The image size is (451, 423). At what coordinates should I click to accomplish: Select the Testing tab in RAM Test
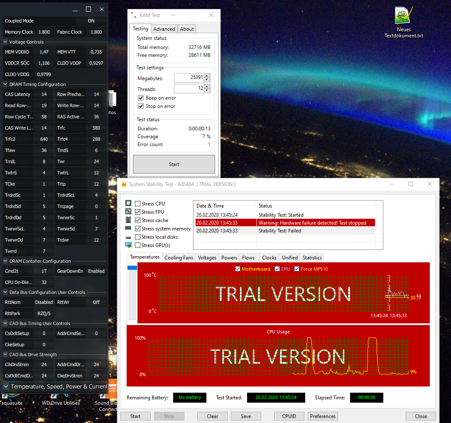point(140,29)
